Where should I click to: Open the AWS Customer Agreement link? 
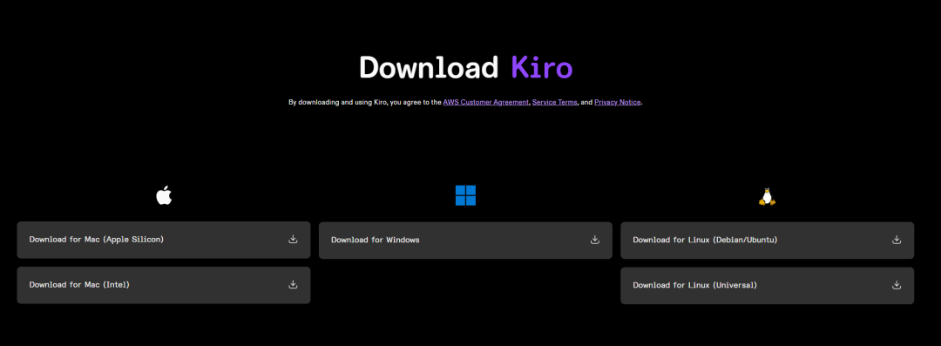[486, 103]
